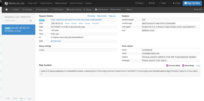Open Censys lookup for host IP
The height and width of the screenshot is (101, 204).
(x=87, y=23)
